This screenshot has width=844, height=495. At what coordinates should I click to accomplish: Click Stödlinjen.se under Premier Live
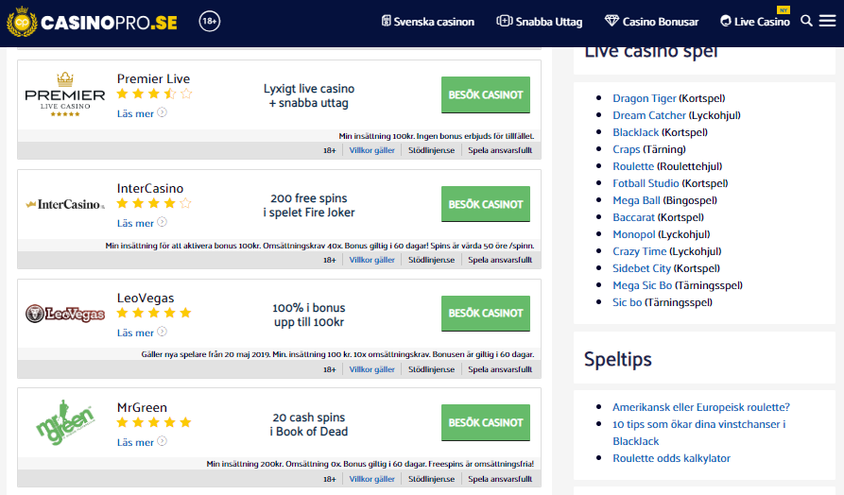click(431, 150)
